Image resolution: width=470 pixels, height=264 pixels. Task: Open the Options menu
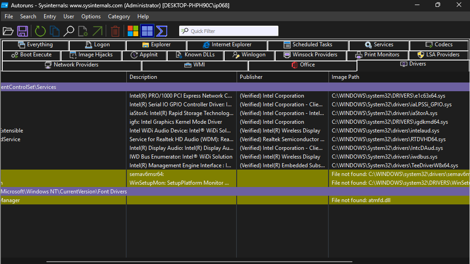(x=91, y=16)
